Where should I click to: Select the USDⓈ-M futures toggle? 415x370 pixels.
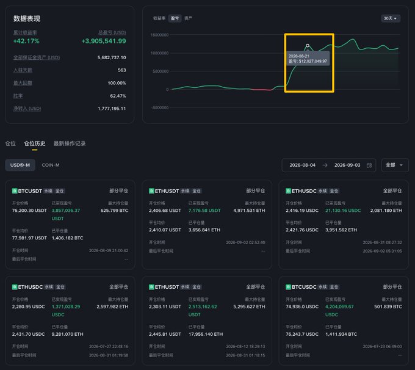click(x=20, y=165)
